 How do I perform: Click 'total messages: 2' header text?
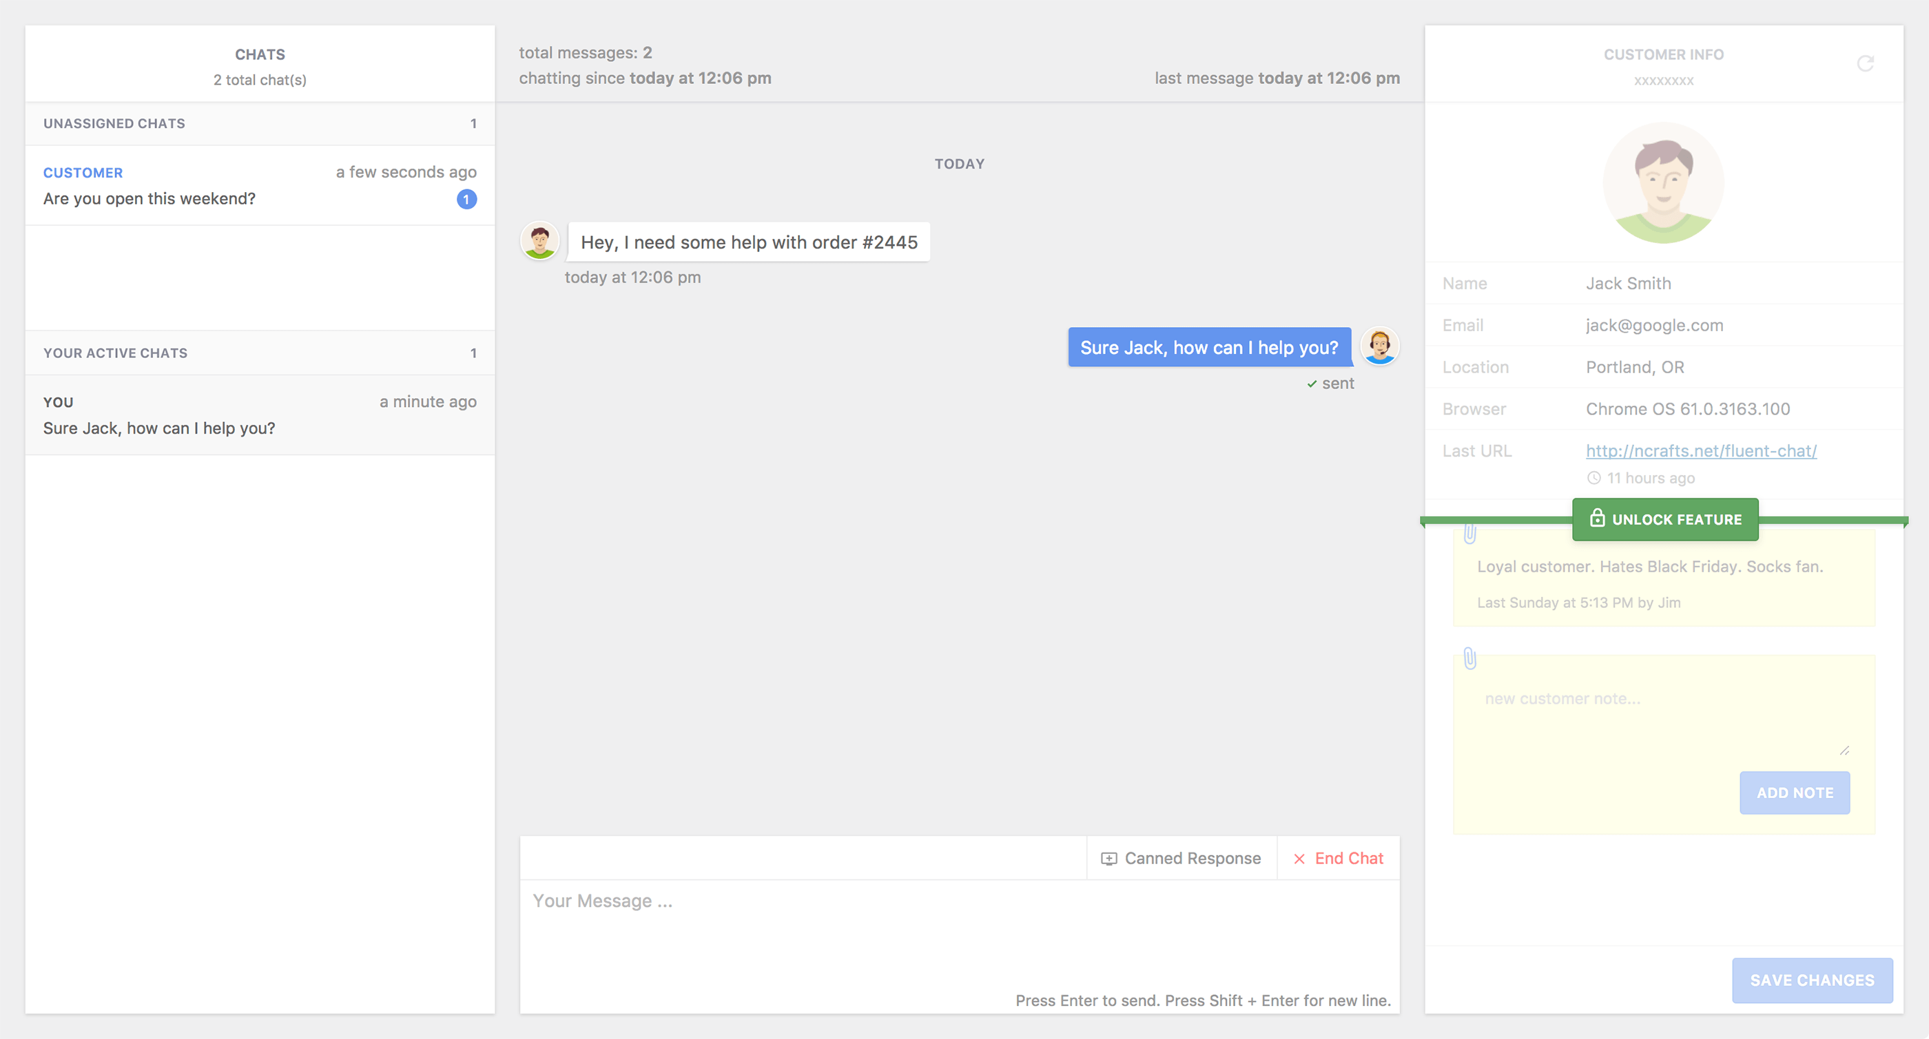coord(586,52)
